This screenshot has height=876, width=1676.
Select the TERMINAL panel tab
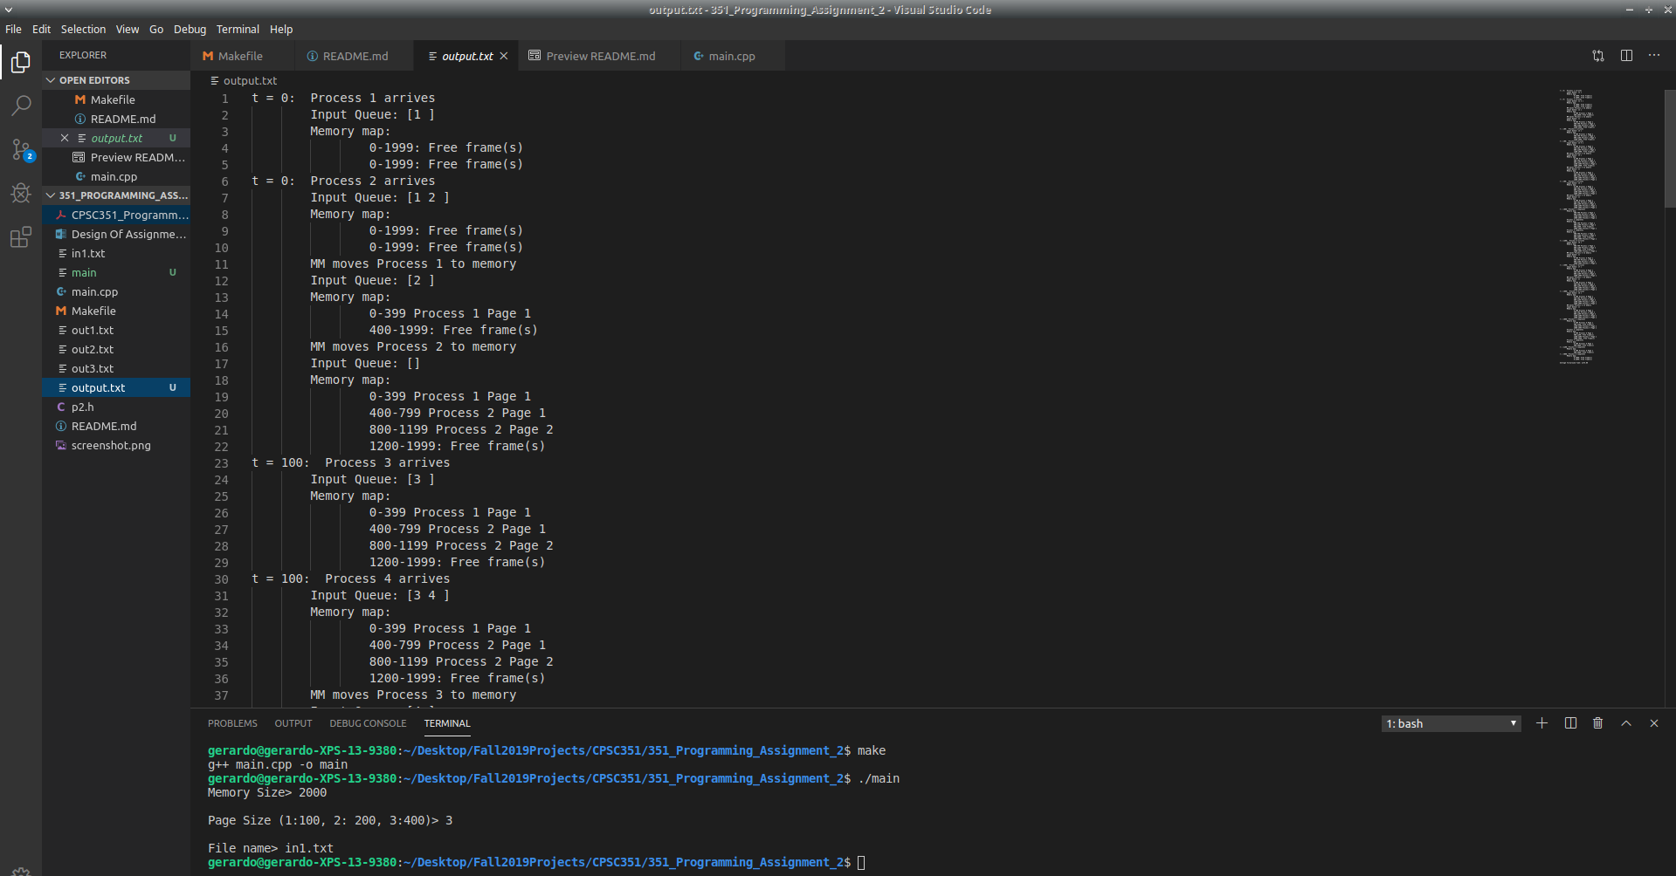pos(447,723)
